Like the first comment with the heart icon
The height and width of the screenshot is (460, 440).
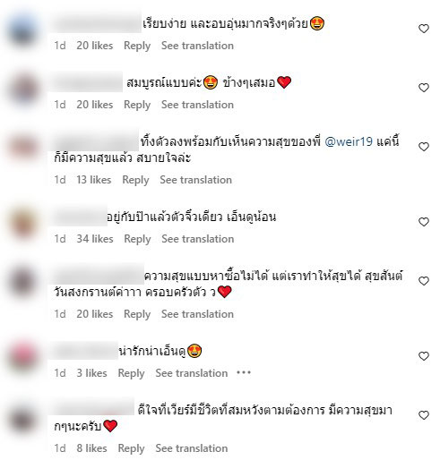point(424,29)
